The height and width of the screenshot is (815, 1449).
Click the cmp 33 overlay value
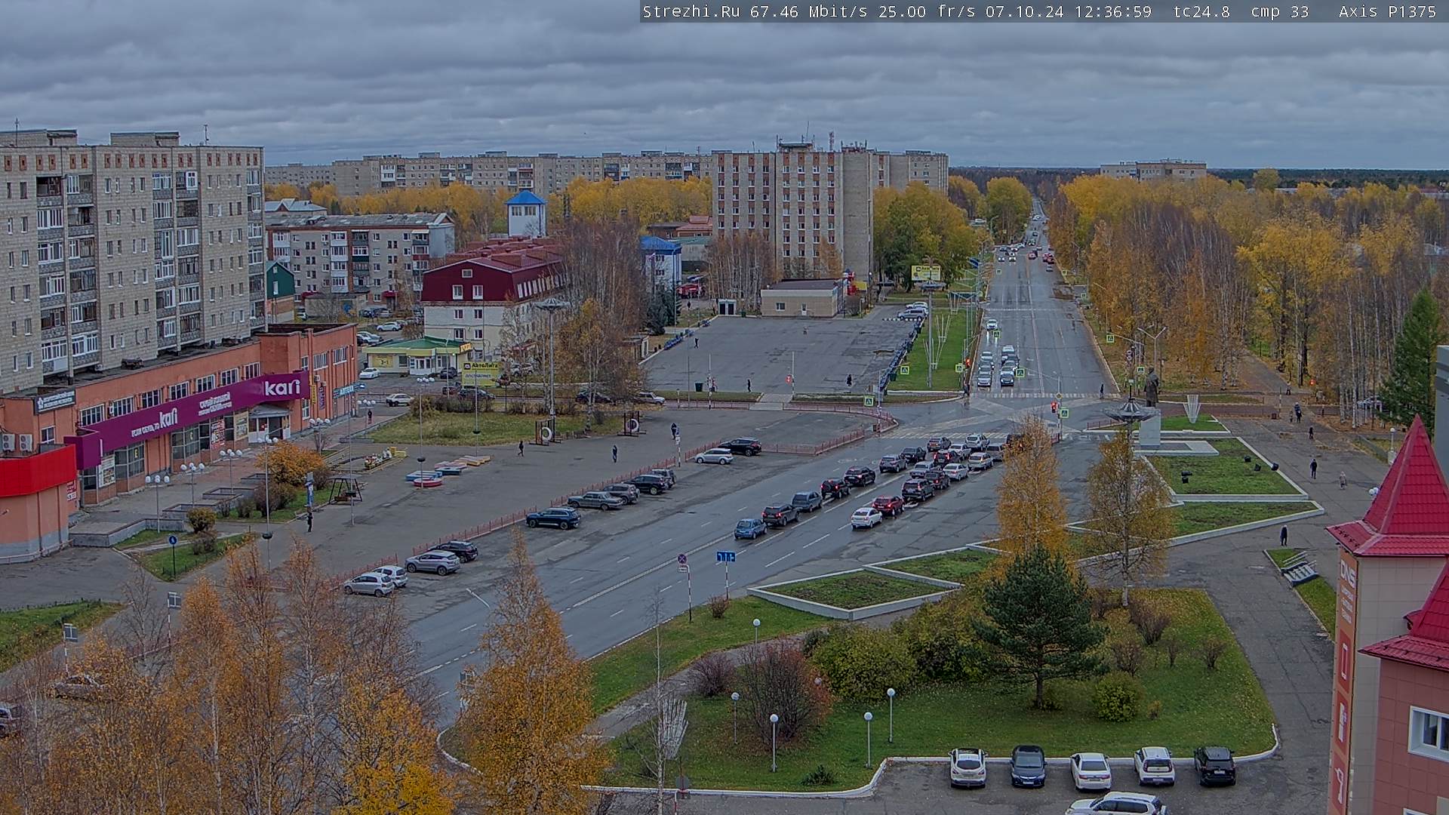pos(1280,11)
